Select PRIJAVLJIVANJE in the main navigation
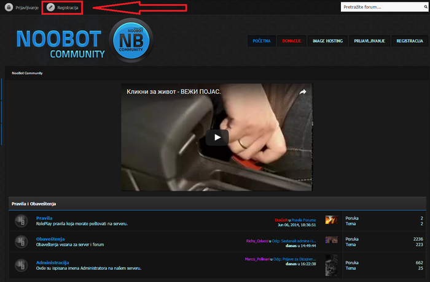The width and height of the screenshot is (430, 282). 369,40
